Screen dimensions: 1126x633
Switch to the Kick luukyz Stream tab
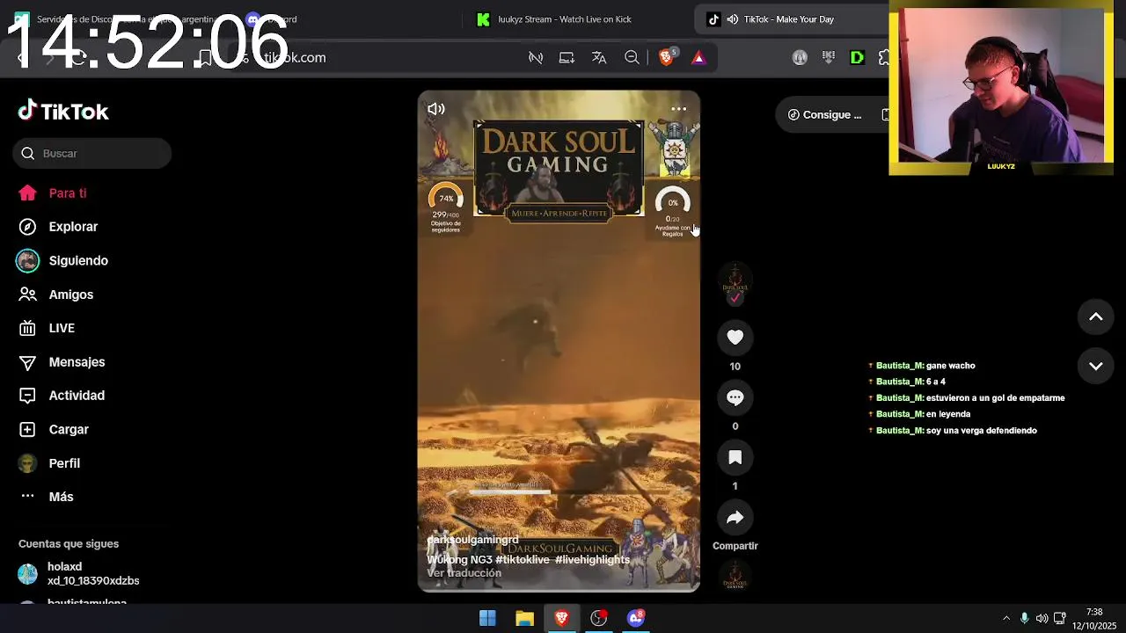tap(563, 19)
